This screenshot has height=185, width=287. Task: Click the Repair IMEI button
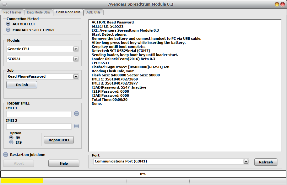click(x=59, y=140)
